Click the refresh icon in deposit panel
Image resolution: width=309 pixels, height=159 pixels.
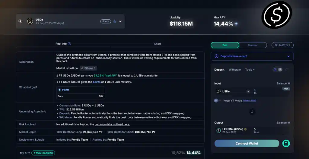(287, 70)
